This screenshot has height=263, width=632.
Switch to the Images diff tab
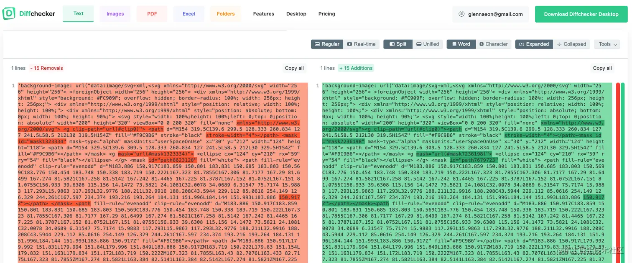(x=115, y=14)
